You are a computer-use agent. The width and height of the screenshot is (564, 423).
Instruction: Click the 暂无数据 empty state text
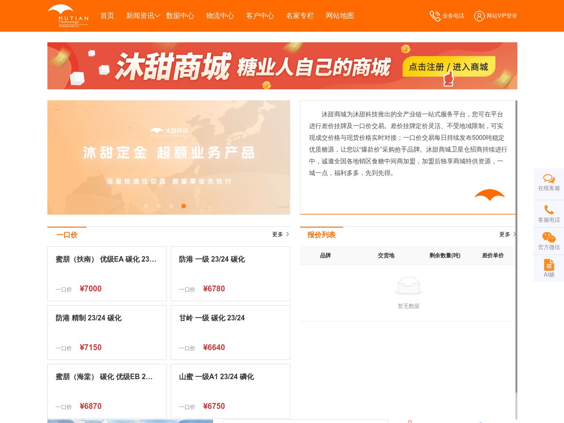click(x=409, y=306)
